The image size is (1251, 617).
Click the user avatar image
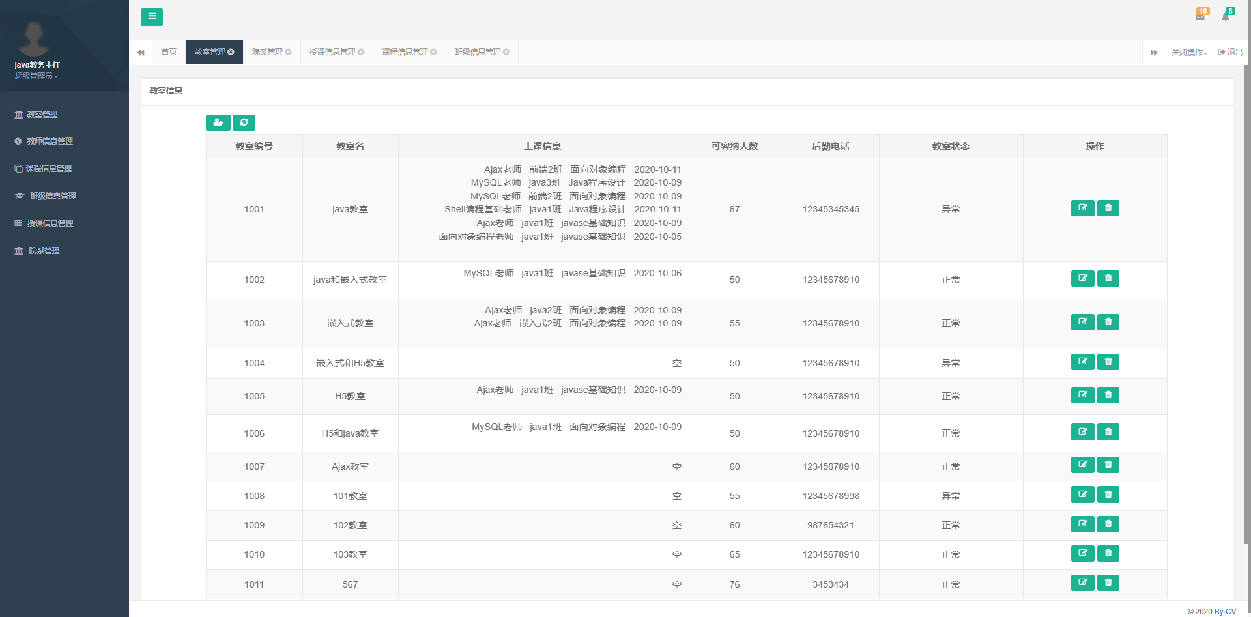click(34, 38)
